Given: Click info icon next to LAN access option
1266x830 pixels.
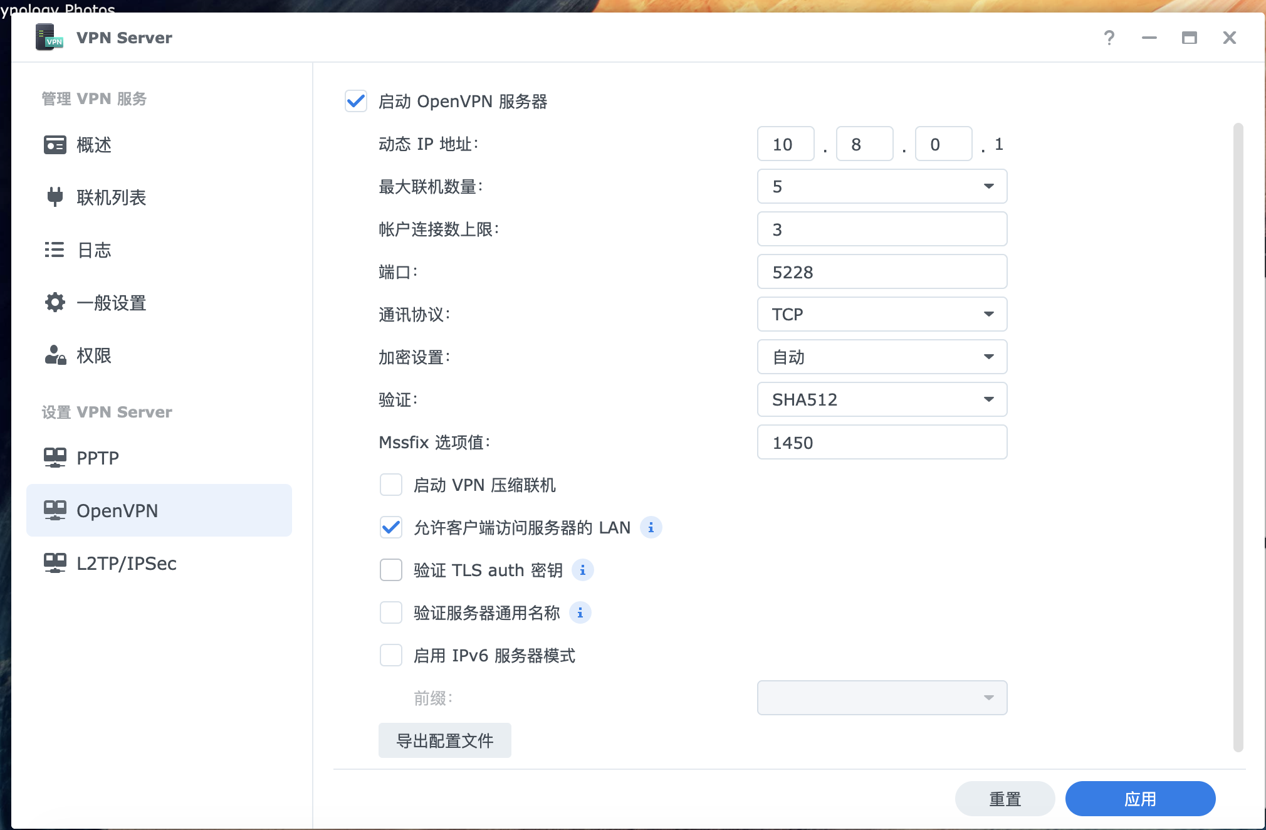Looking at the screenshot, I should click(x=651, y=528).
